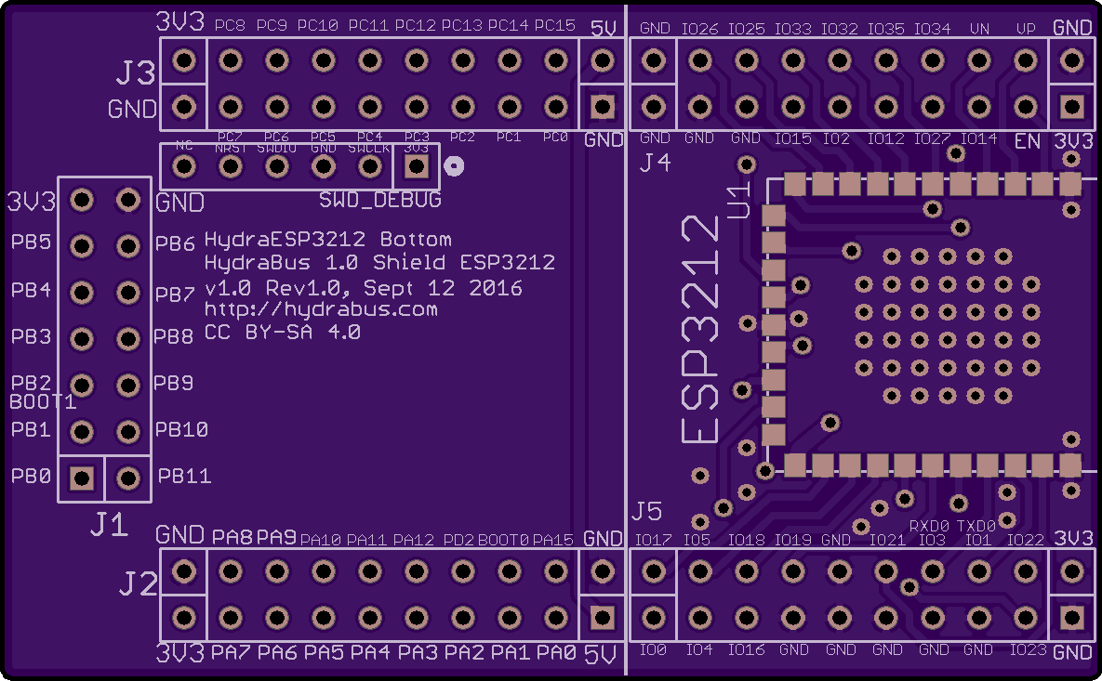Click the IO0 pin label
The width and height of the screenshot is (1102, 681).
653,649
